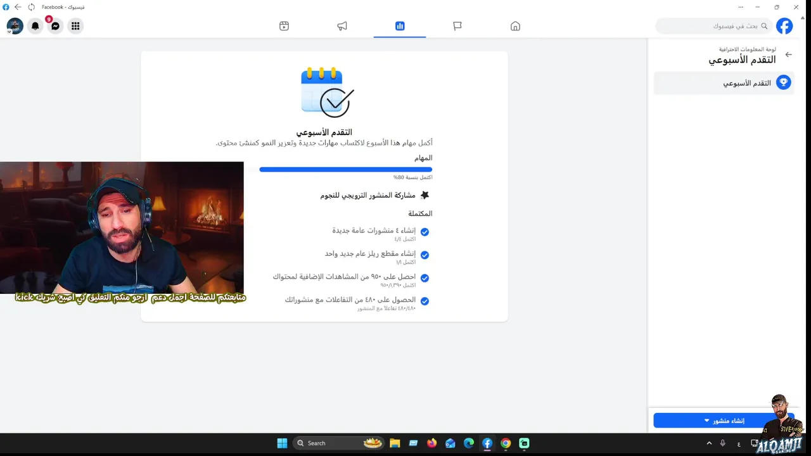Click checkmark for ٤٨٠ interactions task
811x456 pixels.
pos(425,301)
